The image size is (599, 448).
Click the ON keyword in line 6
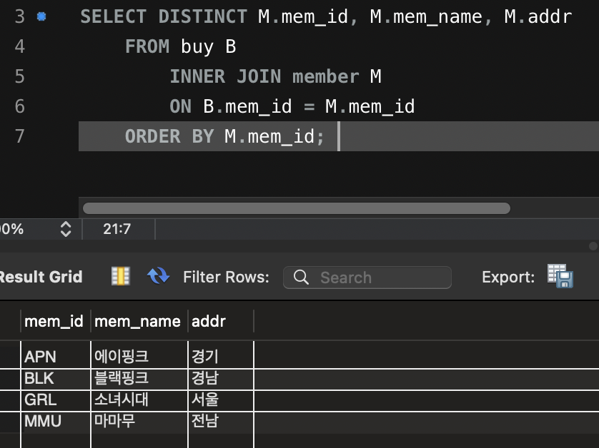coord(180,106)
